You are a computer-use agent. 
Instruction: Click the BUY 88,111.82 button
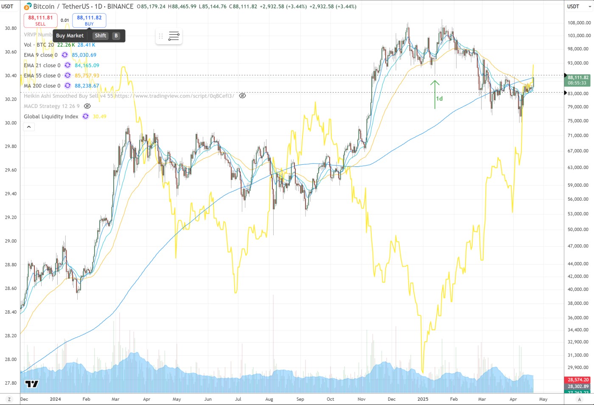(x=89, y=20)
